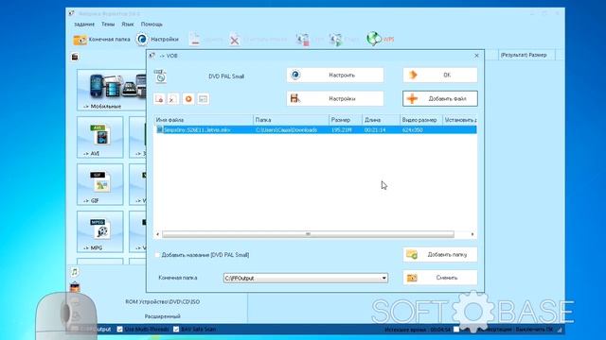606x340 pixels.
Task: Click the truncated Установить column header
Action: tap(459, 120)
